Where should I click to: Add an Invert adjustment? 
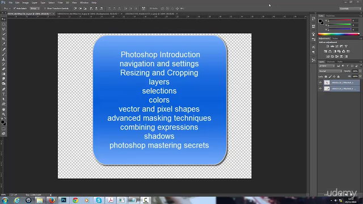point(328,57)
